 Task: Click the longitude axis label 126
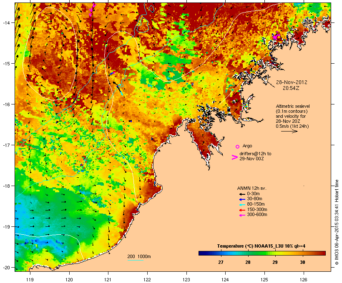click(303, 280)
